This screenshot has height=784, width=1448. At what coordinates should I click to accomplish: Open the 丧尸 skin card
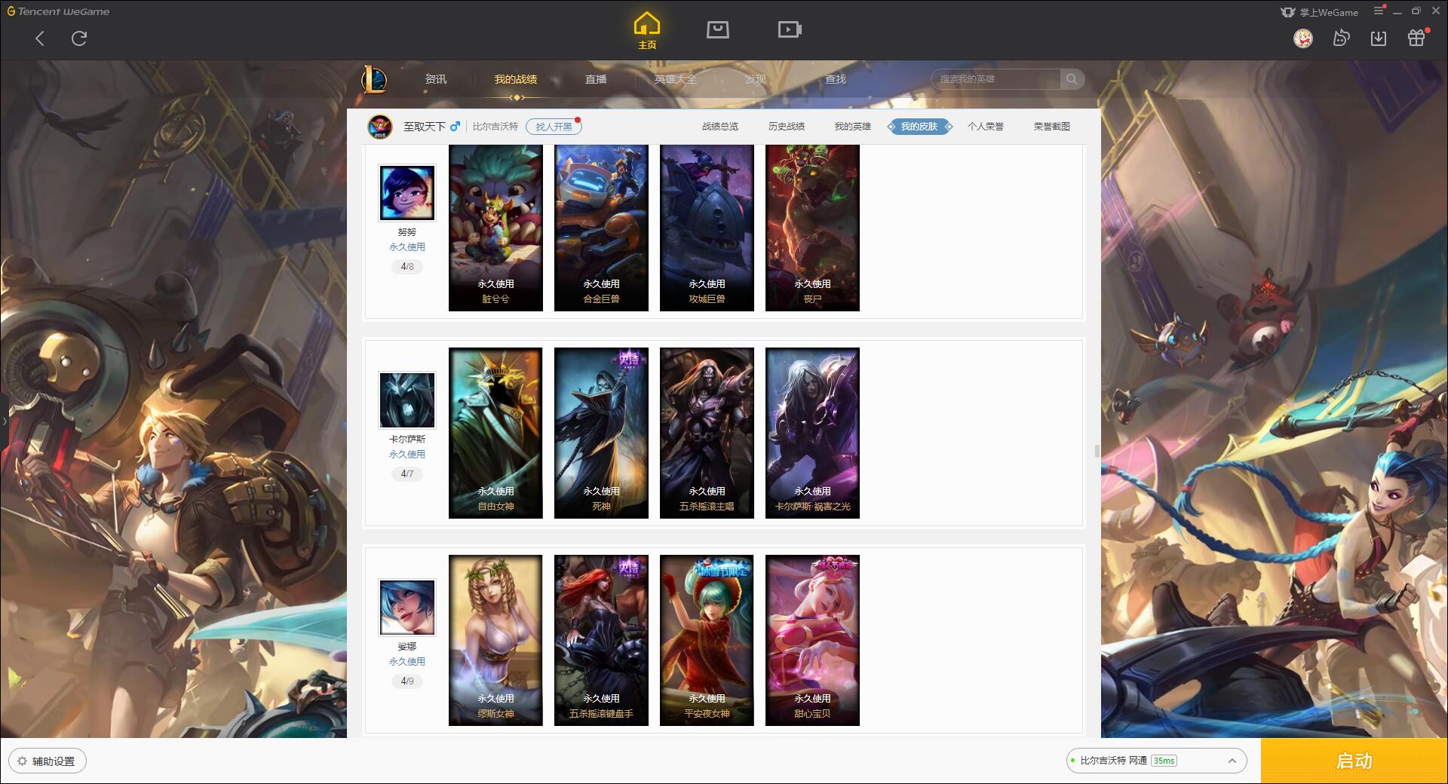coord(812,228)
